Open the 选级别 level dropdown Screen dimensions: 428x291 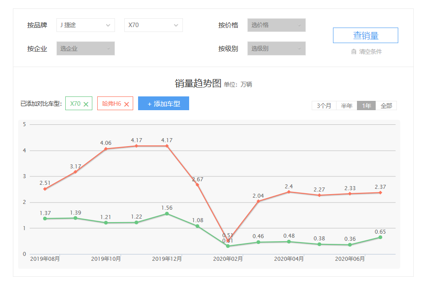pos(276,48)
